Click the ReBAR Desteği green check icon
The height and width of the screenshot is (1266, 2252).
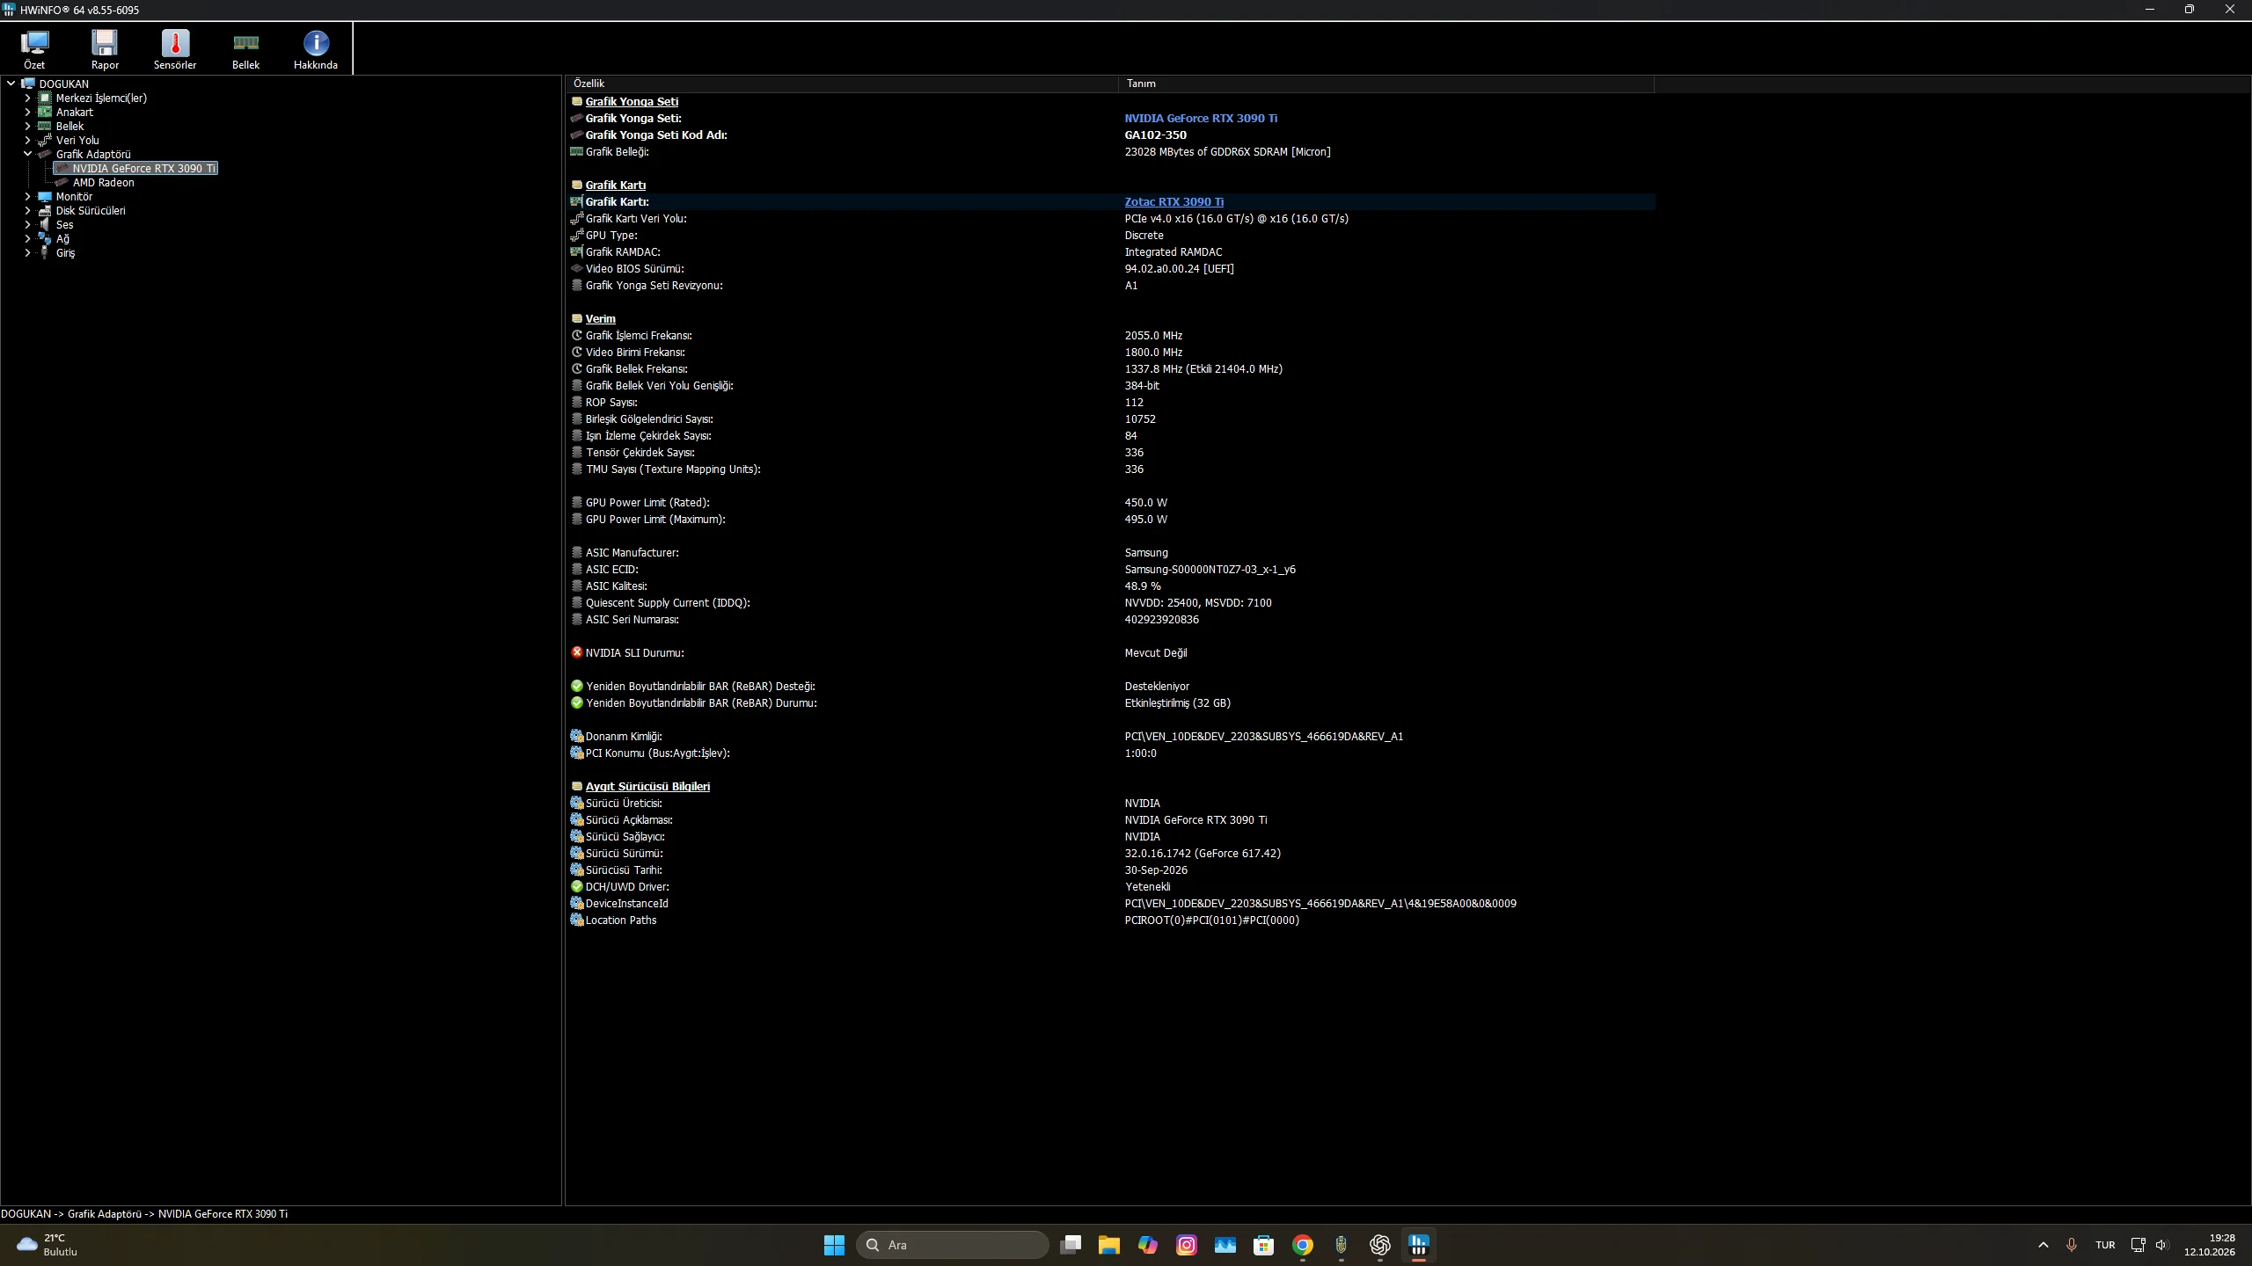click(577, 686)
